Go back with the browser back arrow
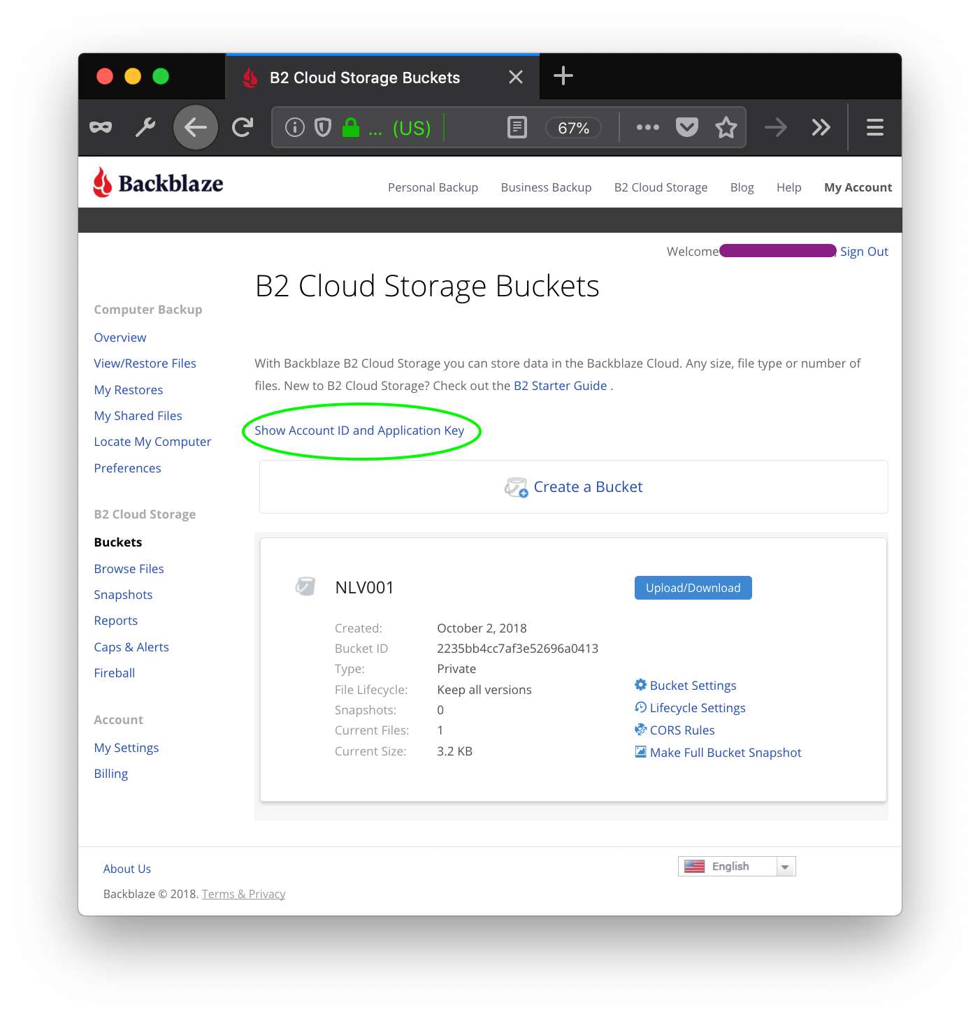 click(196, 127)
